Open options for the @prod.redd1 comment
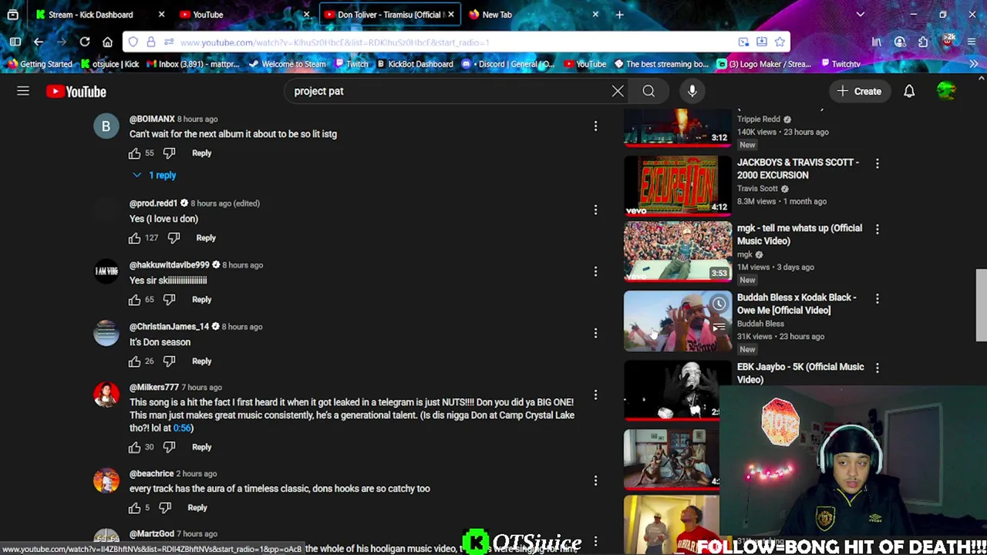987x555 pixels. click(x=595, y=210)
